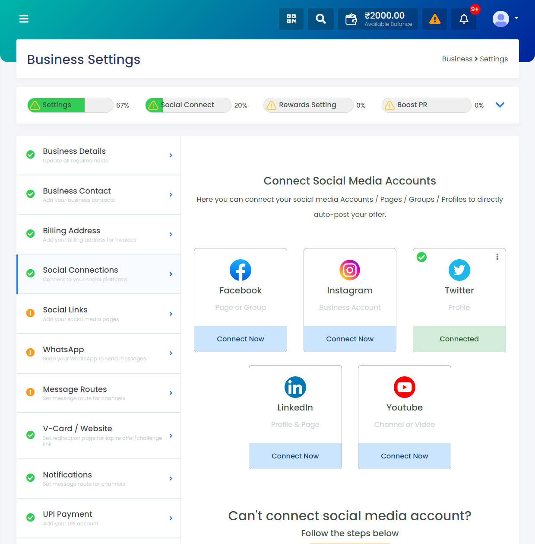Connect LinkedIn with Connect Now
The width and height of the screenshot is (535, 544).
point(295,456)
